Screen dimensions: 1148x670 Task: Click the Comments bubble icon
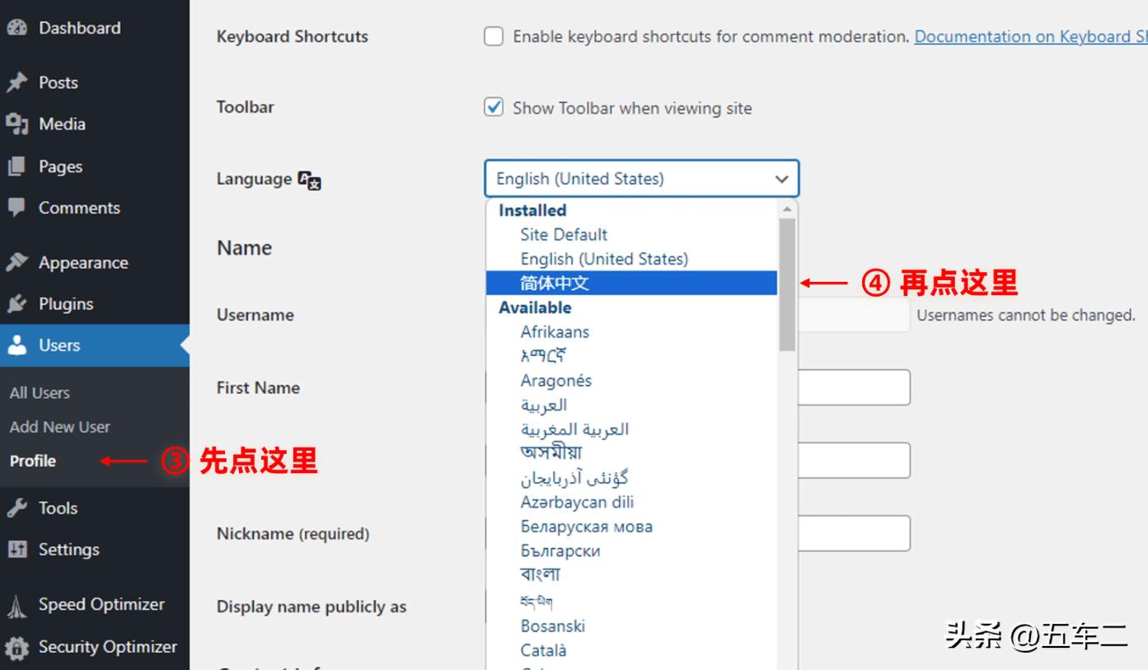(16, 208)
